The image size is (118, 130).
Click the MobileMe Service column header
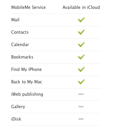click(x=28, y=7)
